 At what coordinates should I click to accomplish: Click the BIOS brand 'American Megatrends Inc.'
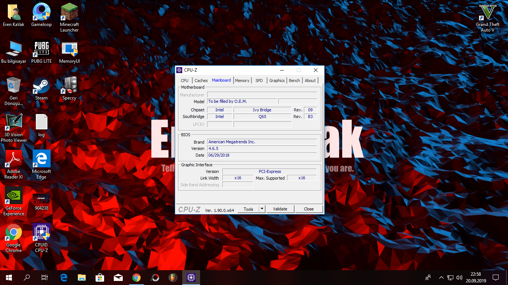262,142
